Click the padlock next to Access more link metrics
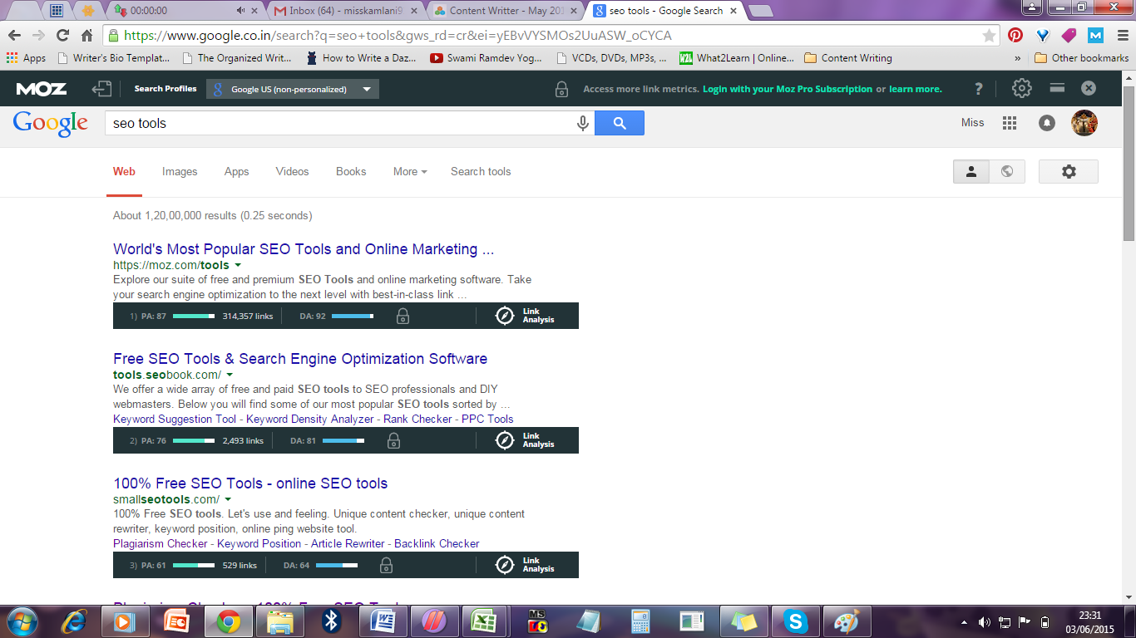This screenshot has height=638, width=1136. pyautogui.click(x=562, y=89)
